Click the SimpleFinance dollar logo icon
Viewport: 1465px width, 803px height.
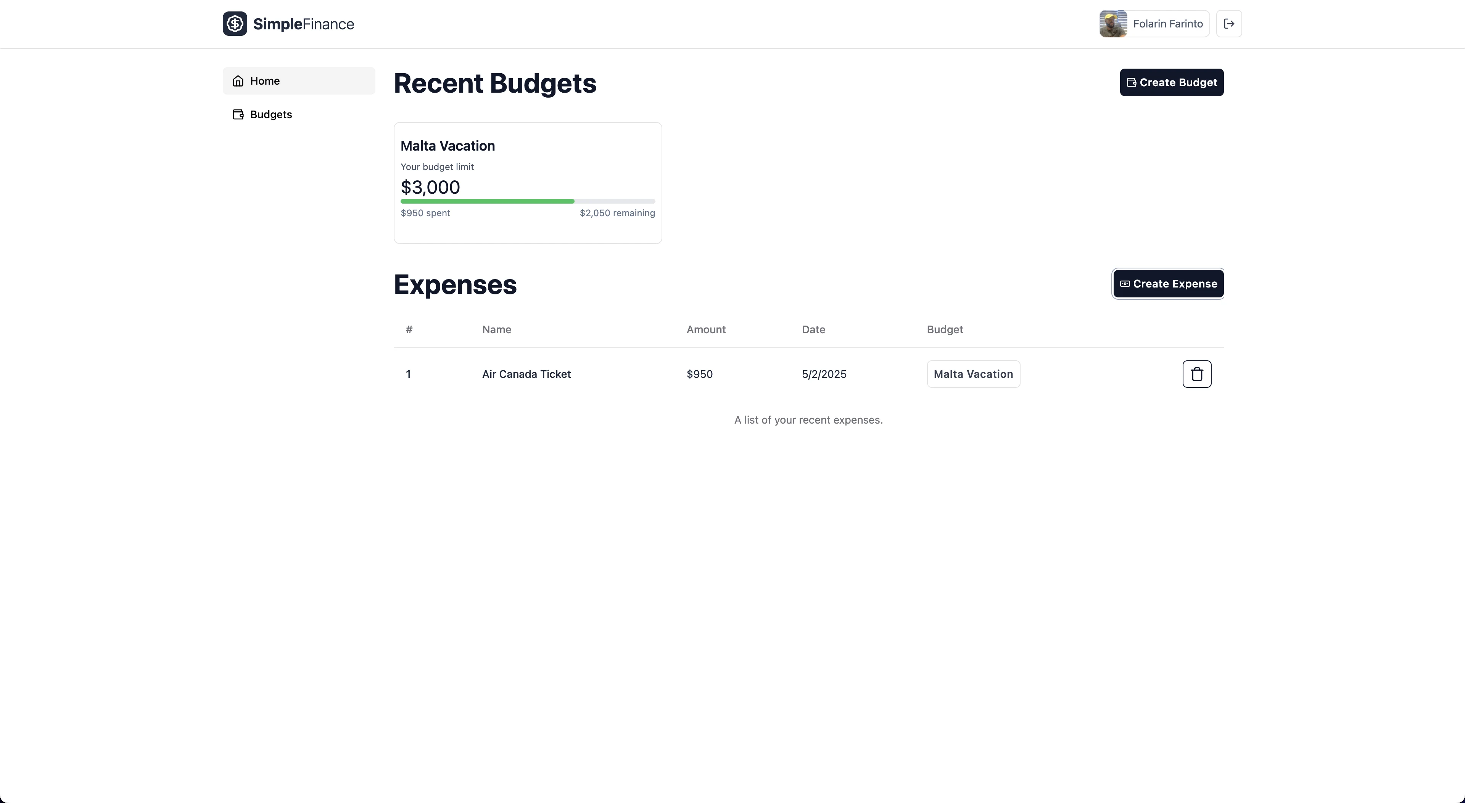[235, 23]
